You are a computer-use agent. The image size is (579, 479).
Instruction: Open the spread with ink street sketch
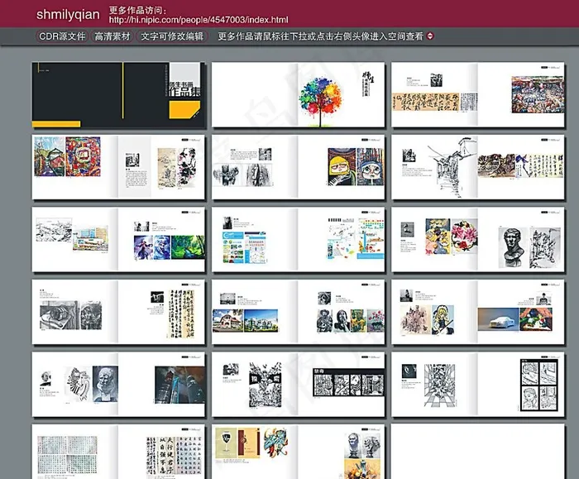(x=478, y=167)
